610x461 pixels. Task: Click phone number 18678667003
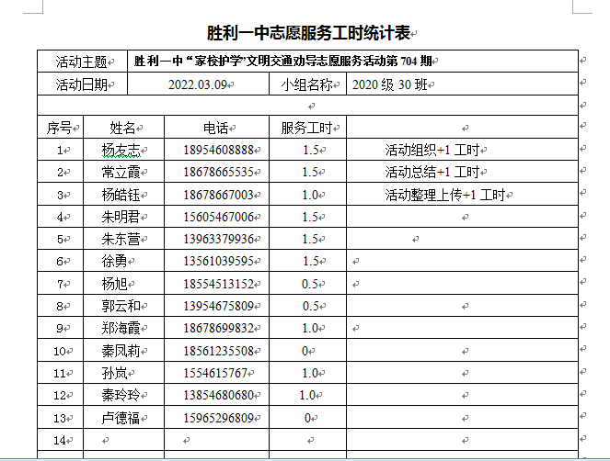[x=218, y=195]
